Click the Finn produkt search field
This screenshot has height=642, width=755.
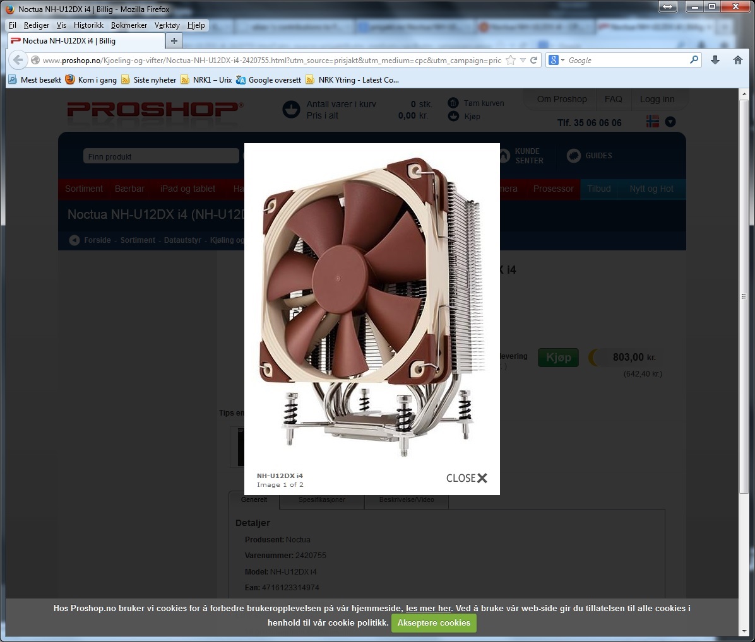tap(161, 156)
